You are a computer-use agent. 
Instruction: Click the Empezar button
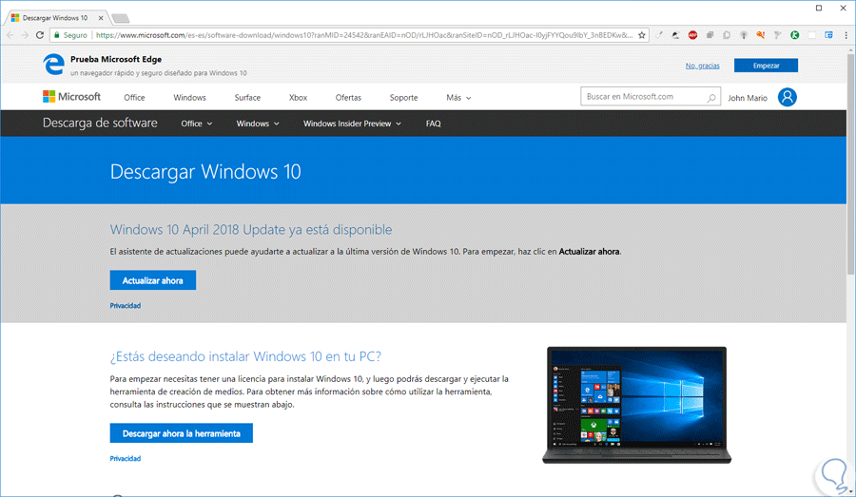[x=766, y=66]
